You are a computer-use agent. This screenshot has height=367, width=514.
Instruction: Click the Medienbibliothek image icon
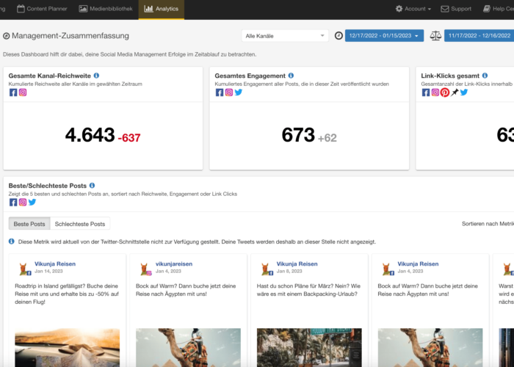83,9
